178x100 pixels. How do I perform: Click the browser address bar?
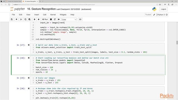84,4
